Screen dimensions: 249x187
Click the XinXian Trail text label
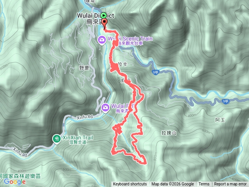coord(78,139)
